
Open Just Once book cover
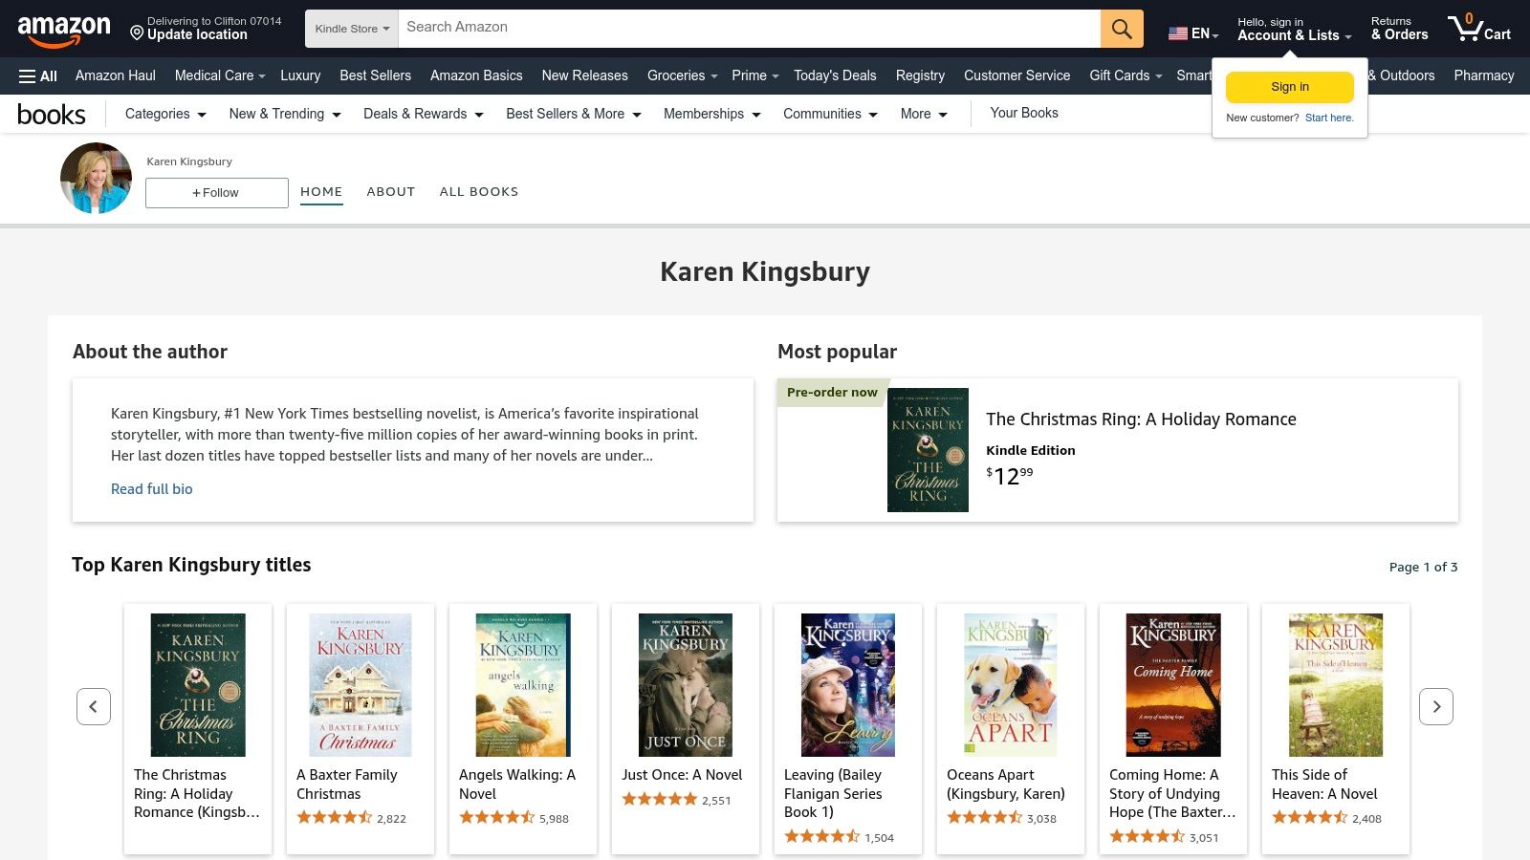coord(686,685)
